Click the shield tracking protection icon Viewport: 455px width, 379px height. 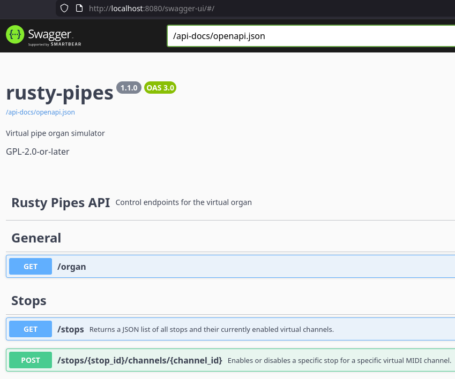[64, 8]
